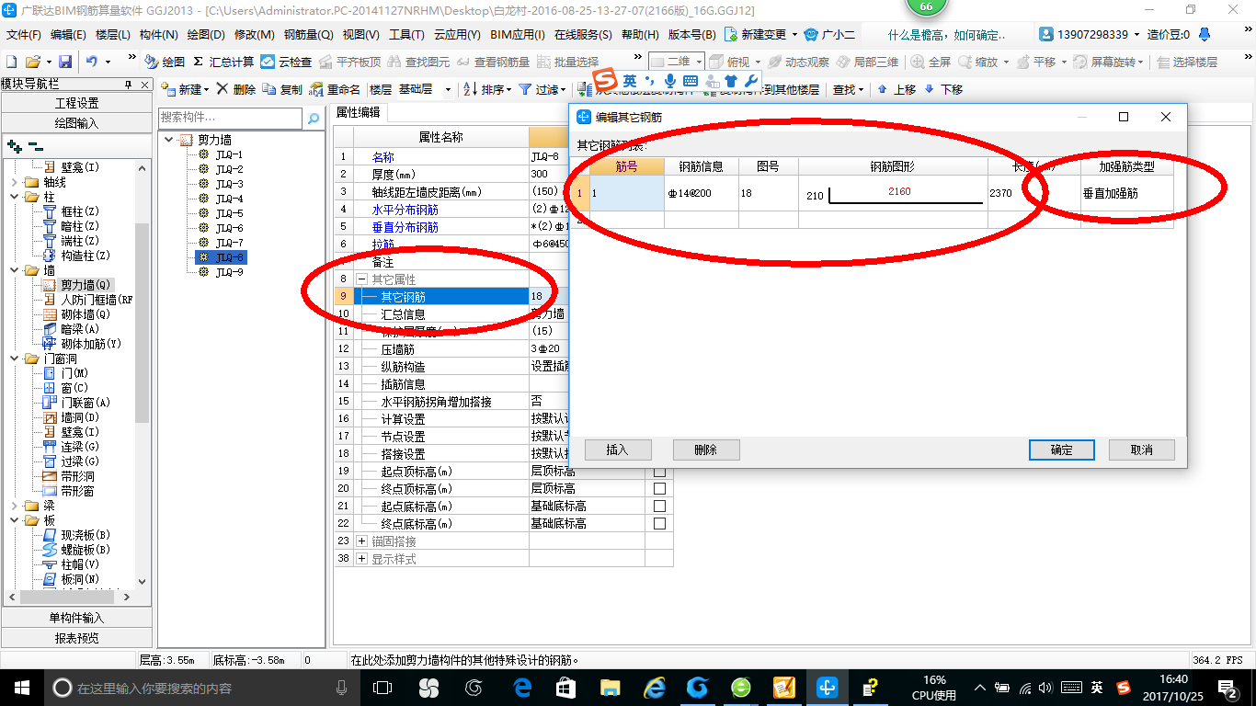This screenshot has width=1256, height=706.
Task: Click 复制 copy component icon
Action: [x=282, y=89]
